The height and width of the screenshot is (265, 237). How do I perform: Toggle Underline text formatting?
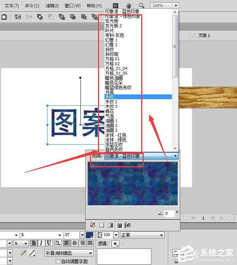(49, 243)
